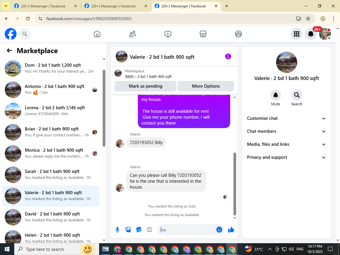340x255 pixels.
Task: Open the Video (Watch) icon
Action: [x=168, y=34]
